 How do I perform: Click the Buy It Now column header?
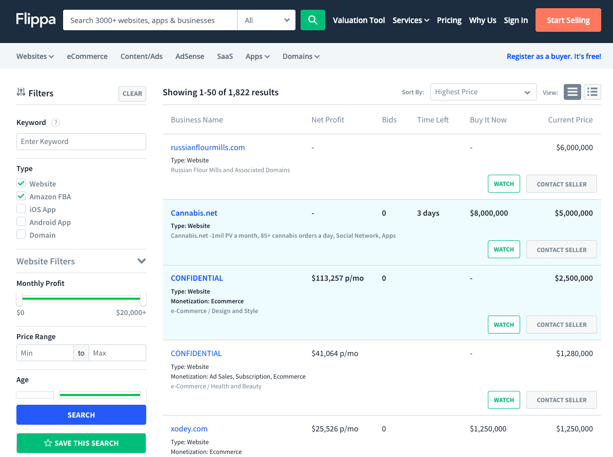coord(488,119)
